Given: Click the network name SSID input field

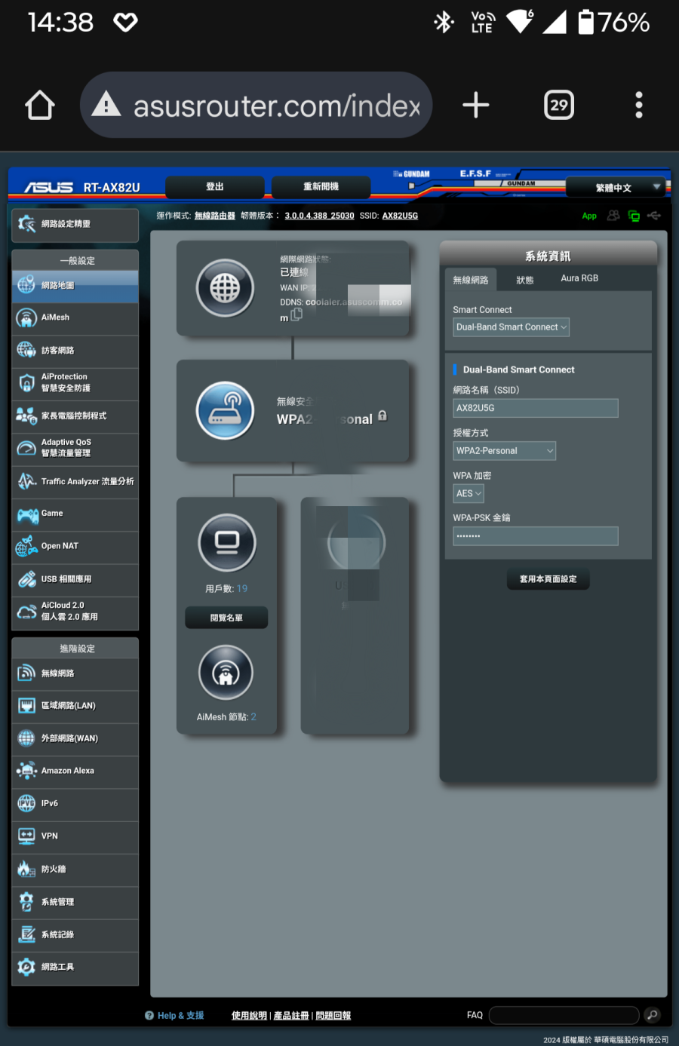Looking at the screenshot, I should (535, 408).
